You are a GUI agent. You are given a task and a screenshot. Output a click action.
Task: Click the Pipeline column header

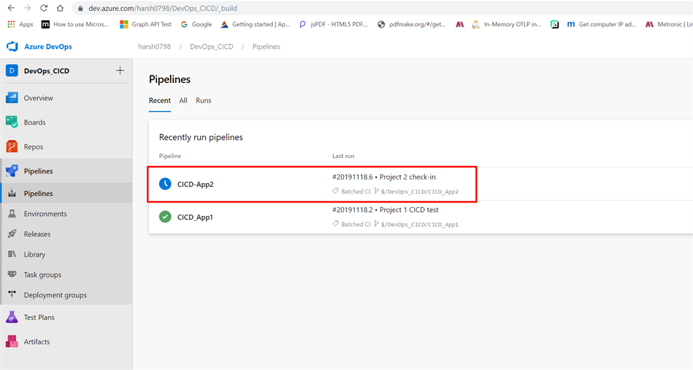click(170, 156)
